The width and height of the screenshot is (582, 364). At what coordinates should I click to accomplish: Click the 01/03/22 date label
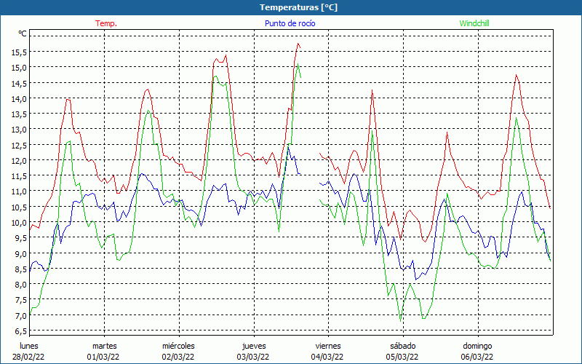click(103, 357)
